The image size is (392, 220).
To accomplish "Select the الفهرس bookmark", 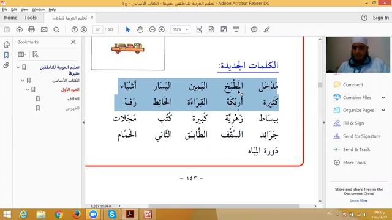I will coord(72,108).
